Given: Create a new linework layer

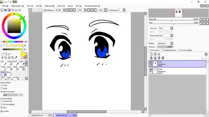Looking at the screenshot, I should [155, 54].
